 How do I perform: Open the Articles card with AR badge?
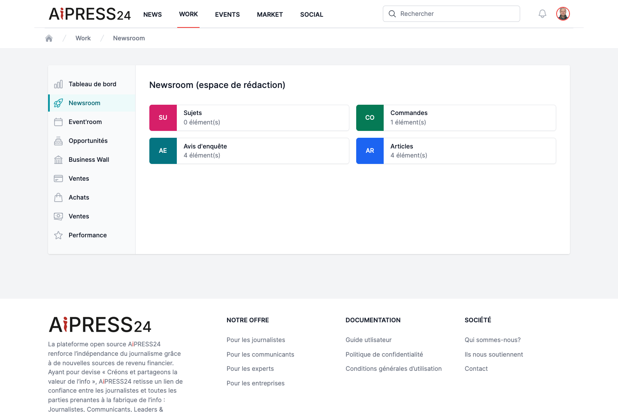[456, 151]
